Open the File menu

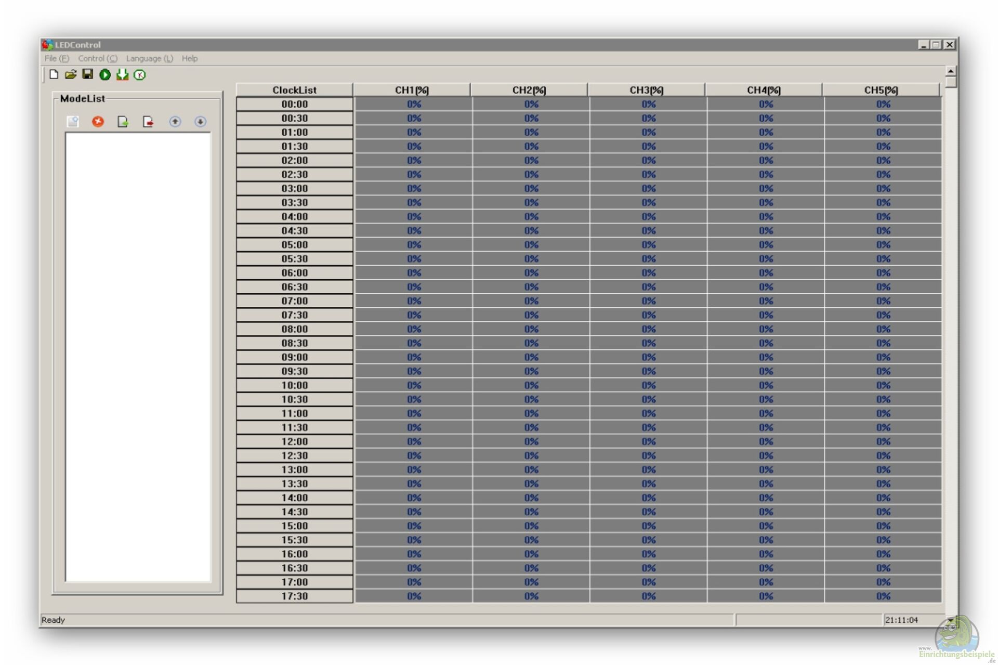point(56,58)
